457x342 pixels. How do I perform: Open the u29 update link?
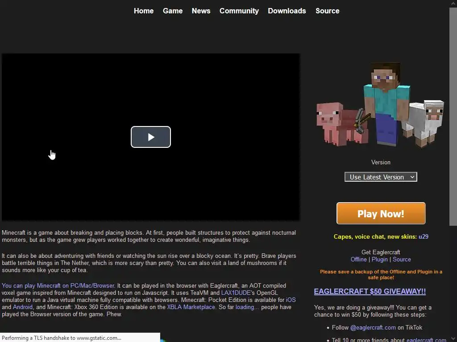pos(424,236)
